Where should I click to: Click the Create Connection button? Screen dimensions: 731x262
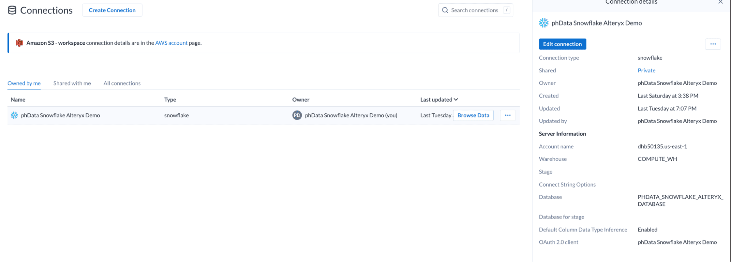112,10
